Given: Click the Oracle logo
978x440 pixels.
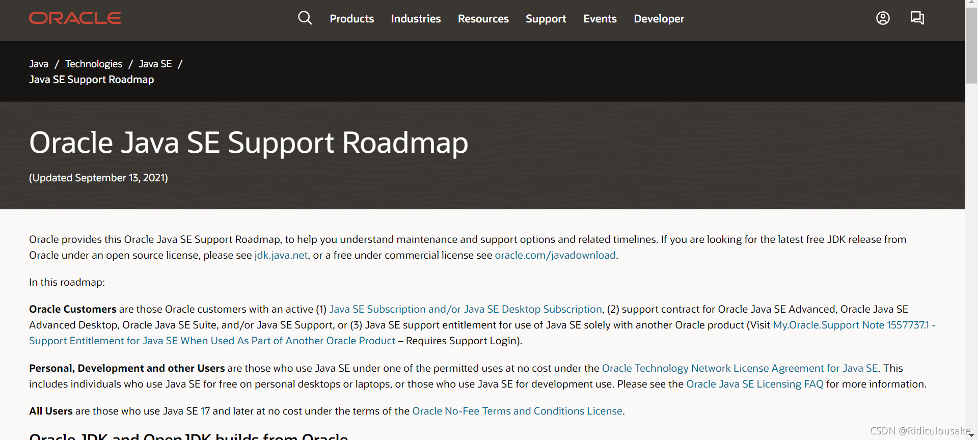Looking at the screenshot, I should 75,18.
